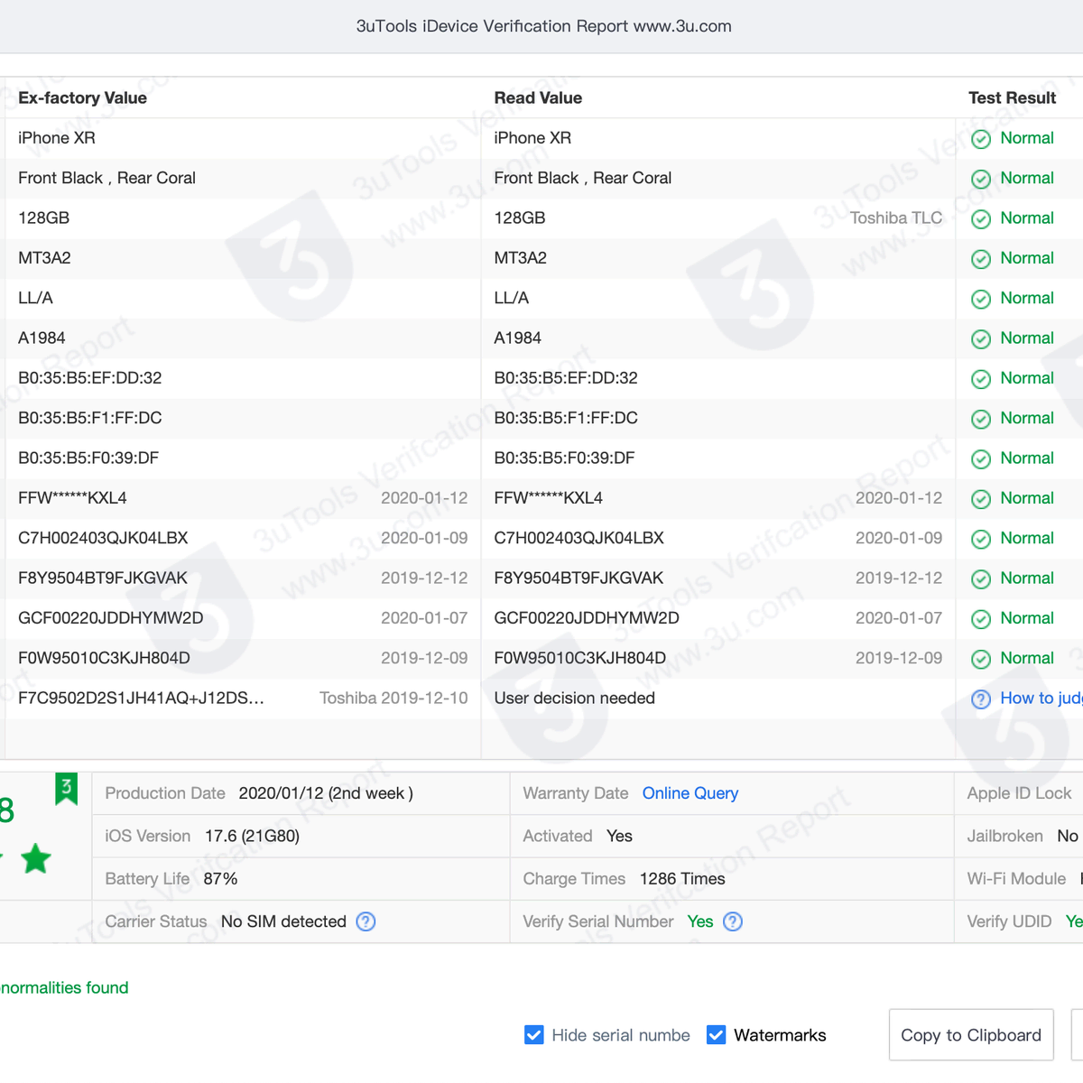
Task: Click the green star rating icon
Action: 36,858
